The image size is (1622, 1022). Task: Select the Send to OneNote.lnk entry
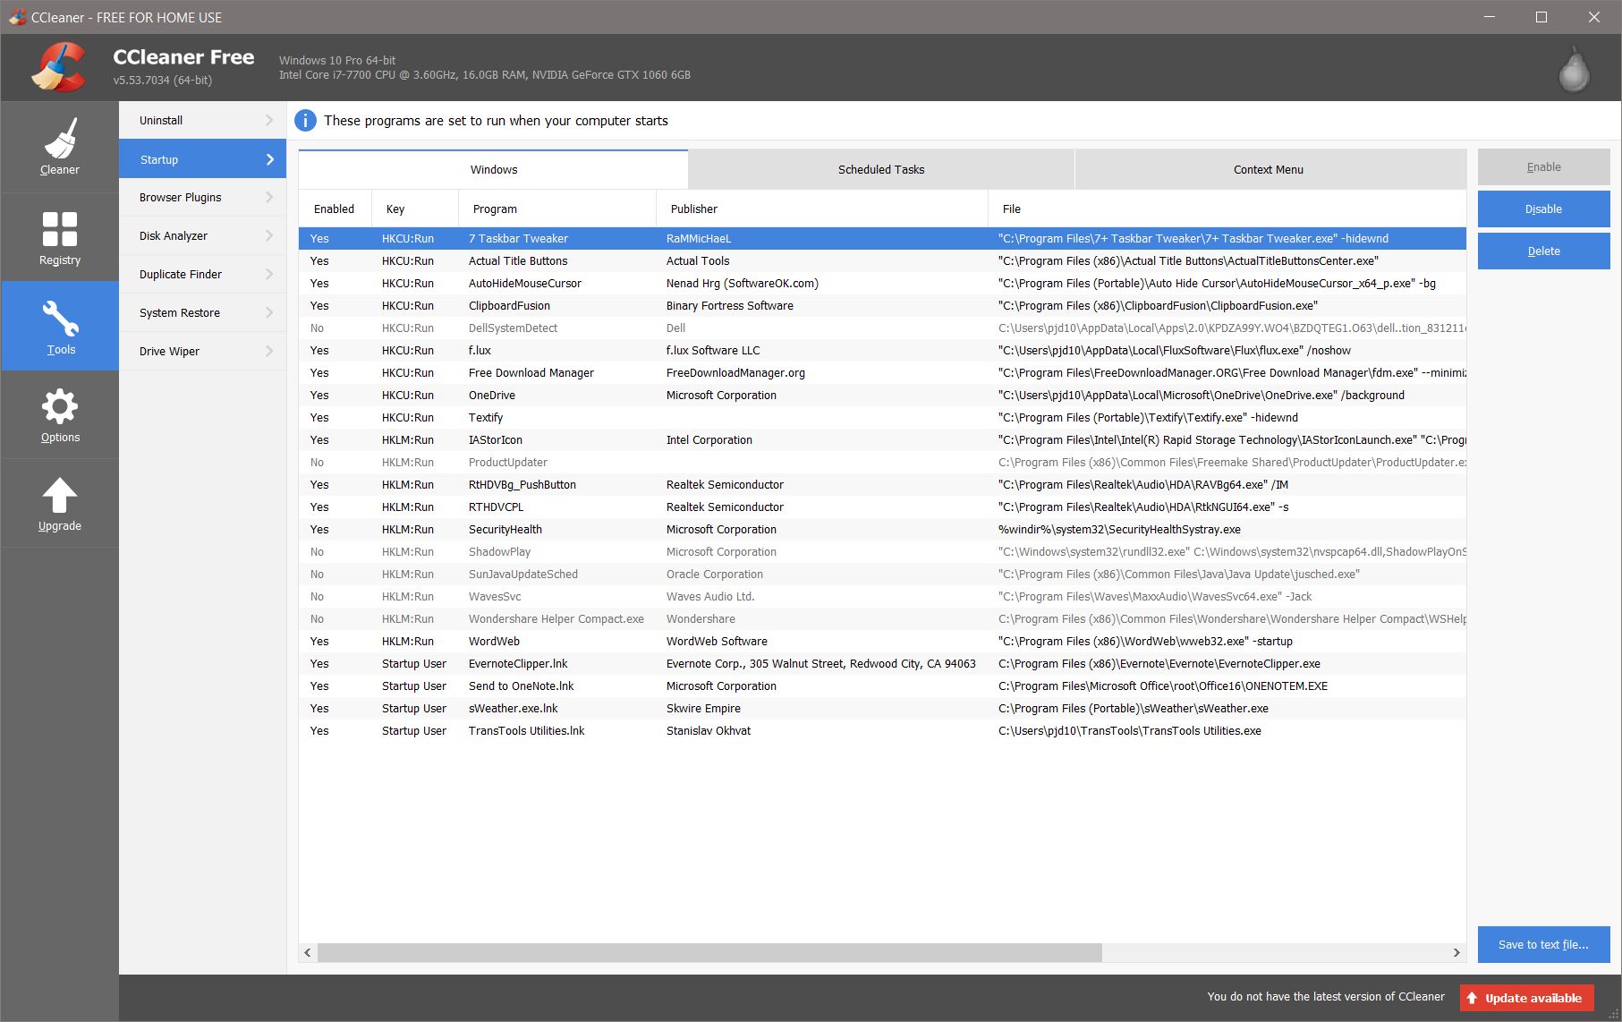click(x=882, y=686)
